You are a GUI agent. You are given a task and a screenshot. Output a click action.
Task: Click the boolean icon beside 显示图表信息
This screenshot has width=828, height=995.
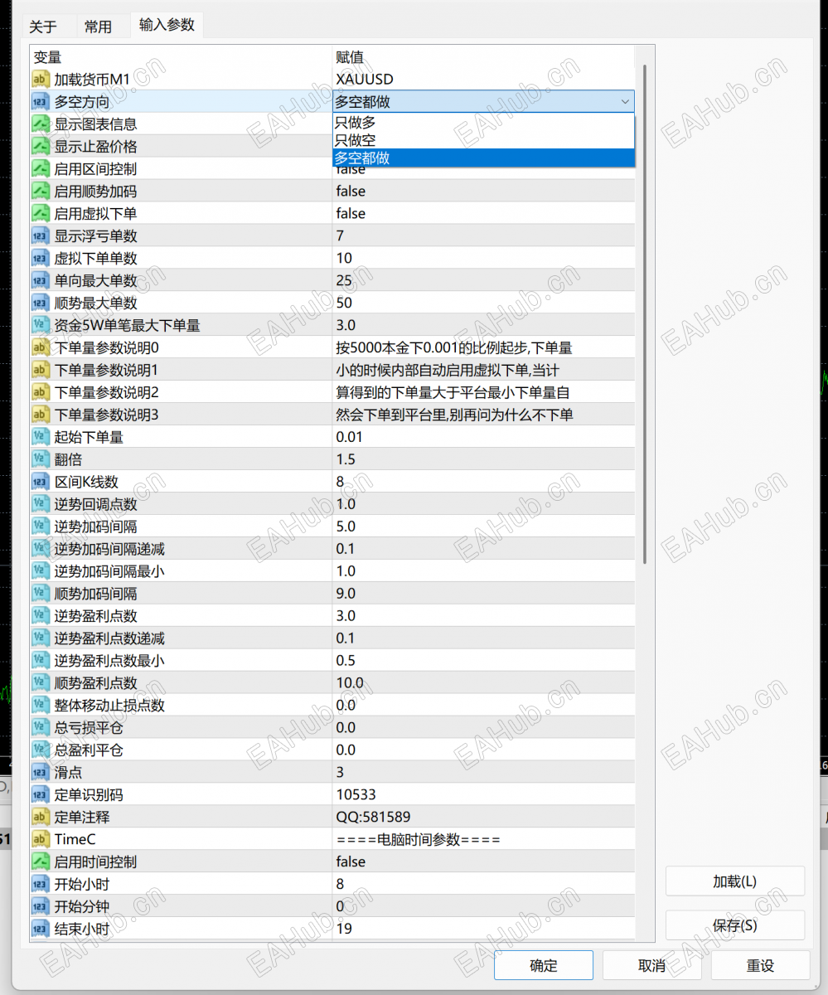pyautogui.click(x=41, y=124)
